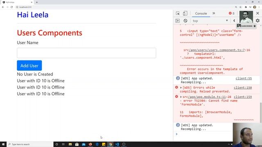Screen dimensions: 262x147
Task: Click the No User is Created text
Action: (35, 74)
